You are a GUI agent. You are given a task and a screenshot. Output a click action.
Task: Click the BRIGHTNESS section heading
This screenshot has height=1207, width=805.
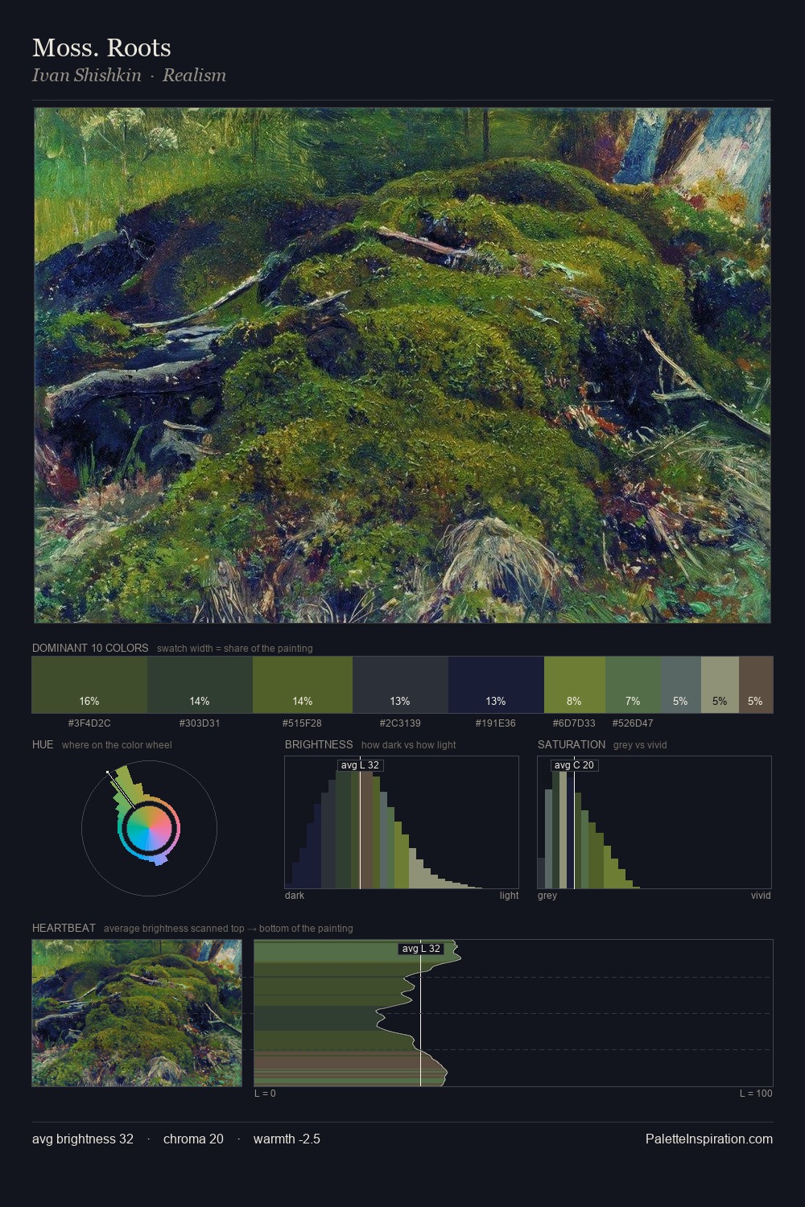(x=319, y=744)
